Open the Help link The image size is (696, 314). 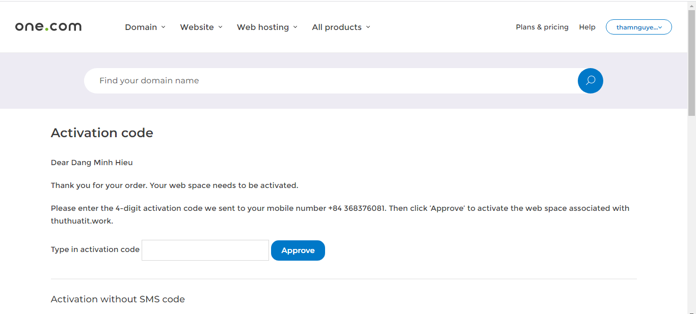[587, 27]
